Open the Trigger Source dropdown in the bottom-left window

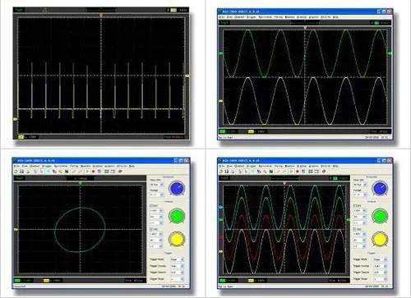point(178,273)
